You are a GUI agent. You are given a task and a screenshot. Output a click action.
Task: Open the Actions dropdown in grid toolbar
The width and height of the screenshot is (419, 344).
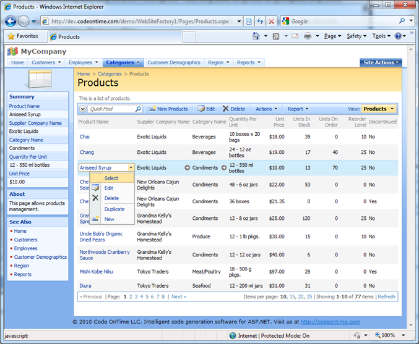(267, 109)
